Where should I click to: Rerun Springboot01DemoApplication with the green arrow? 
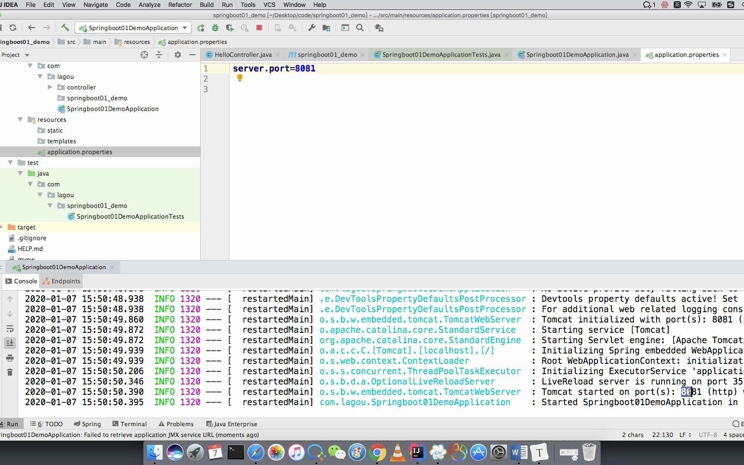(201, 28)
